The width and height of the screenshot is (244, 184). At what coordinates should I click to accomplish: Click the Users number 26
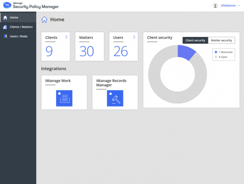click(121, 51)
